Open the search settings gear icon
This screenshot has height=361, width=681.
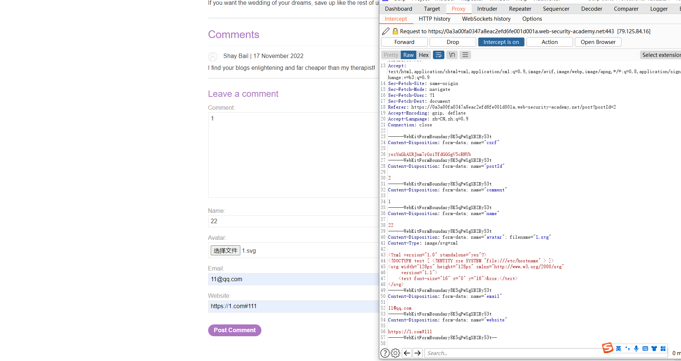tap(395, 353)
